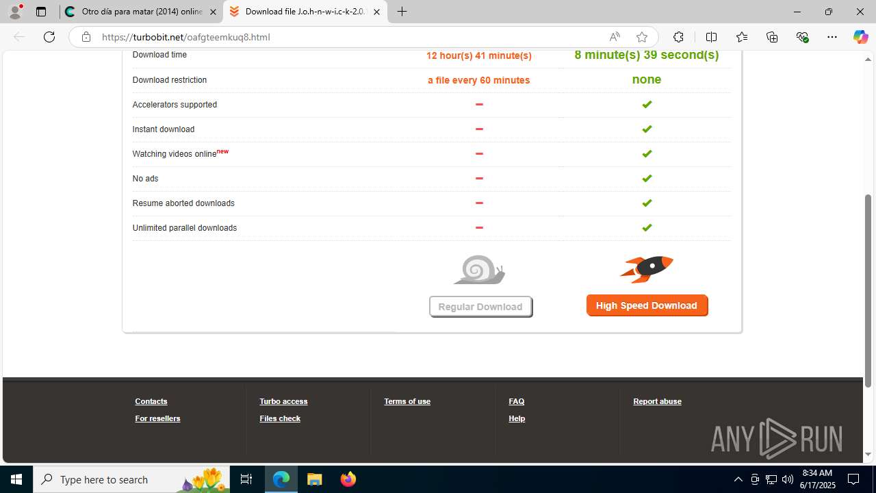The width and height of the screenshot is (876, 493).
Task: Open the For resellers link
Action: pyautogui.click(x=157, y=418)
